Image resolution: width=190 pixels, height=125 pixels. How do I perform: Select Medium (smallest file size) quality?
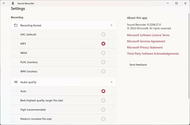(103, 119)
